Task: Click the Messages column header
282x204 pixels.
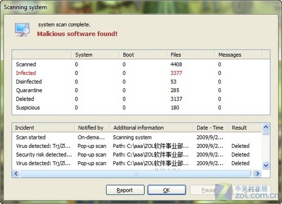Action: coord(239,55)
